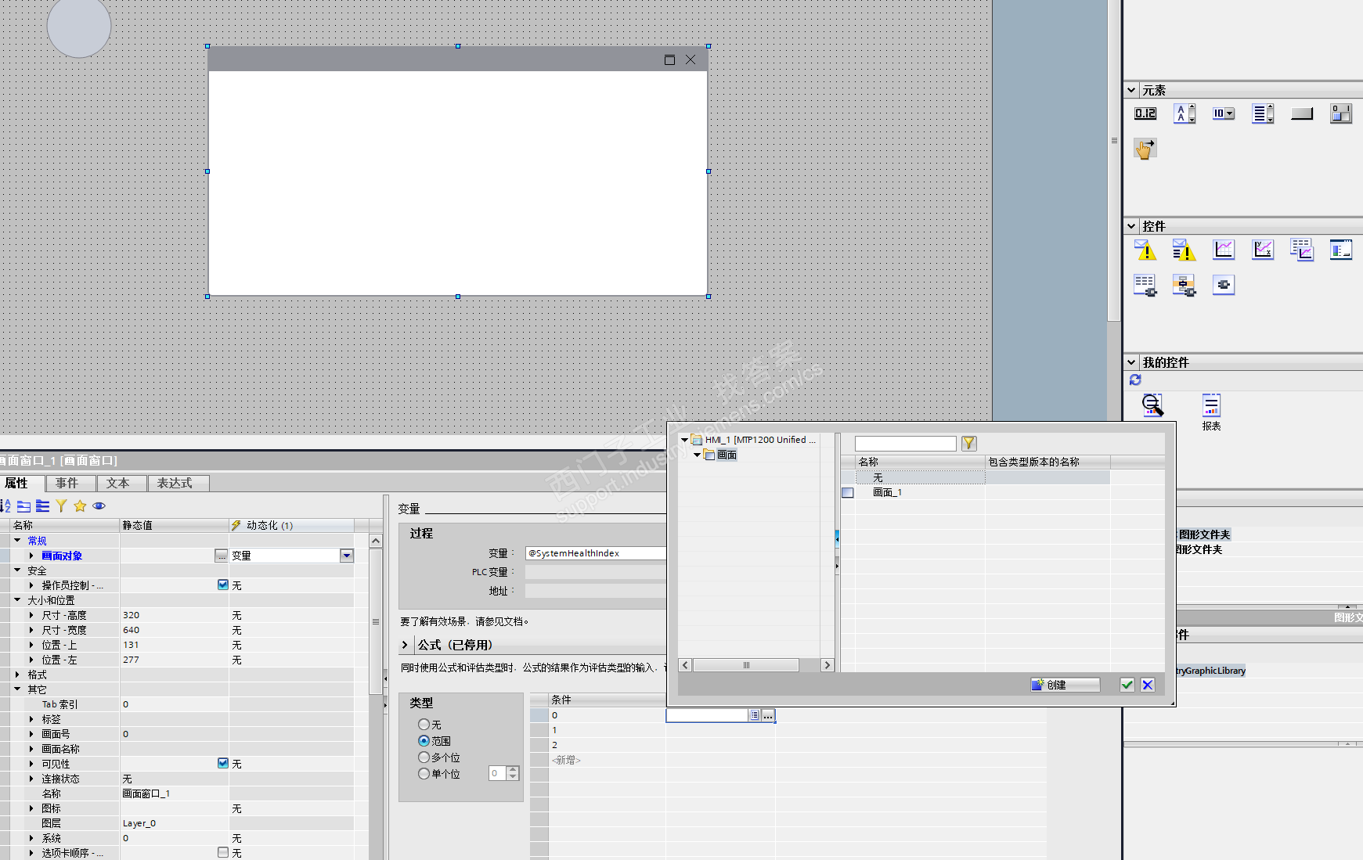The height and width of the screenshot is (860, 1363).
Task: Collapse the 大小和位置 property group
Action: (x=17, y=599)
